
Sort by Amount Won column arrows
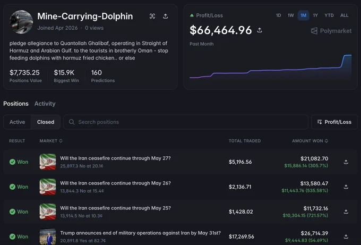tap(326, 141)
